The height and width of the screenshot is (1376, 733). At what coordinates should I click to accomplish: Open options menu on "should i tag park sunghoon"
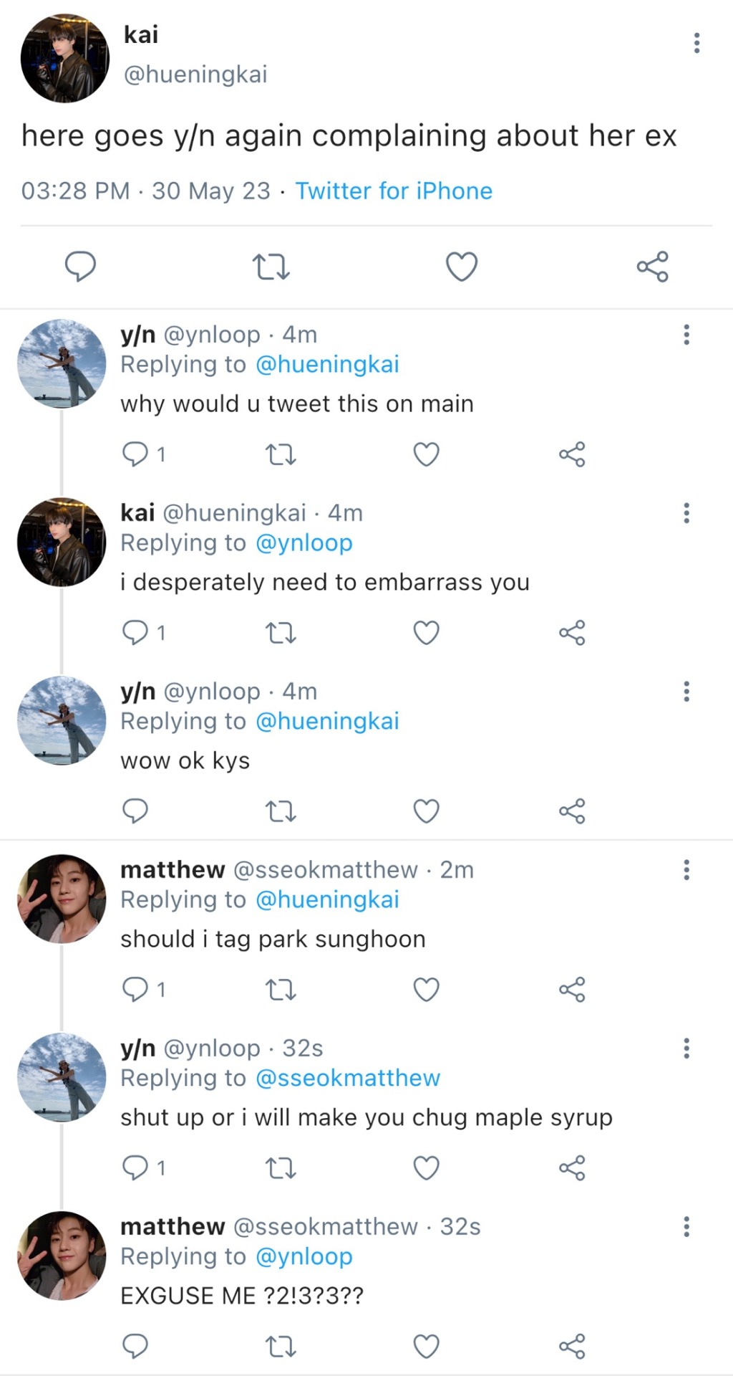(x=686, y=870)
